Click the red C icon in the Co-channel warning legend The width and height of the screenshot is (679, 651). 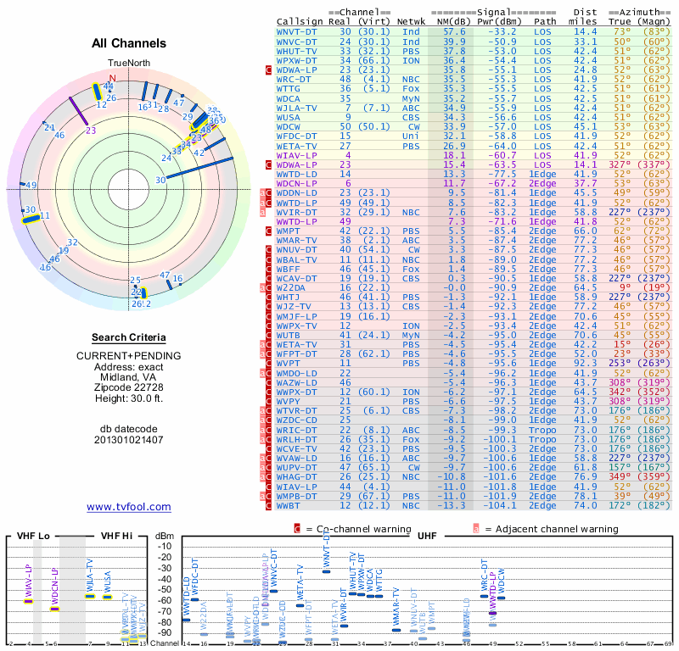pyautogui.click(x=297, y=529)
